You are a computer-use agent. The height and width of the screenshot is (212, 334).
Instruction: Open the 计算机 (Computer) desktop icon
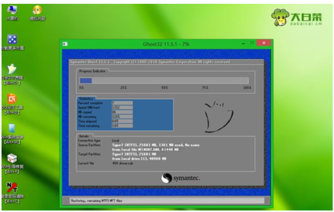click(x=12, y=13)
